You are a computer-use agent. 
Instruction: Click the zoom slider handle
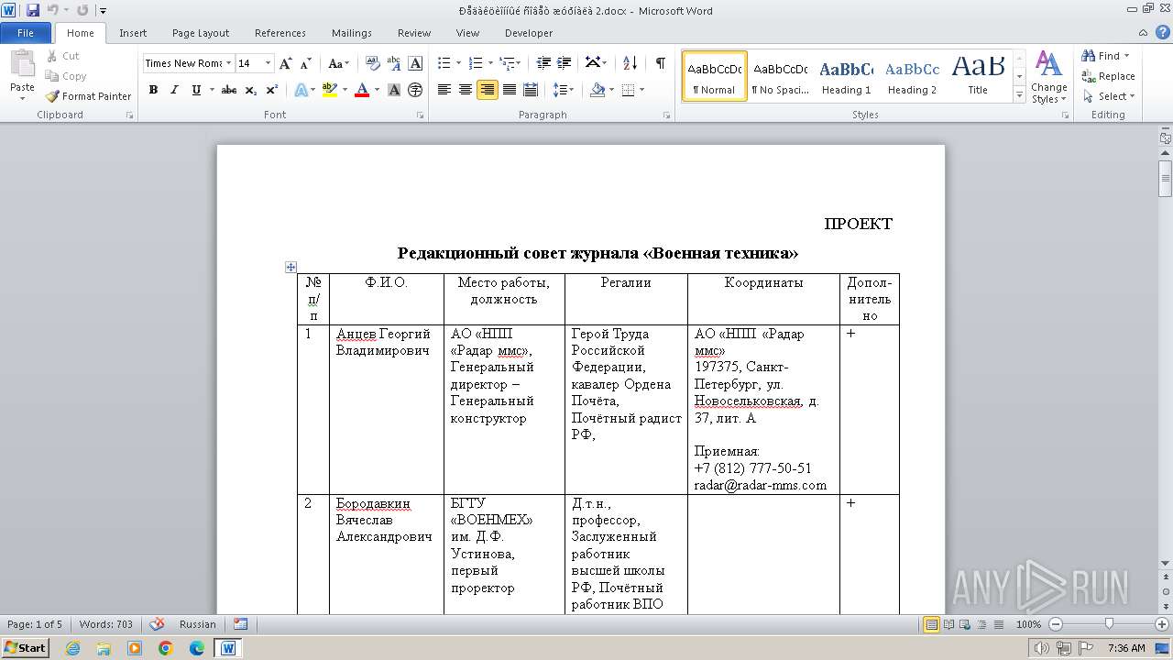click(1109, 624)
